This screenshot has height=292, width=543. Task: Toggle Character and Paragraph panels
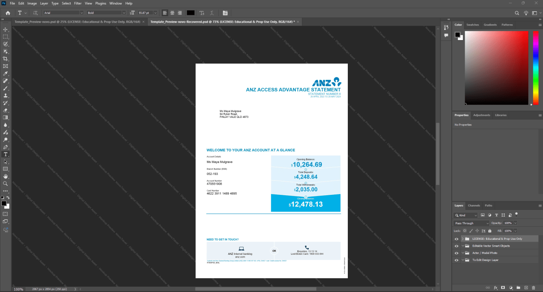pyautogui.click(x=225, y=13)
